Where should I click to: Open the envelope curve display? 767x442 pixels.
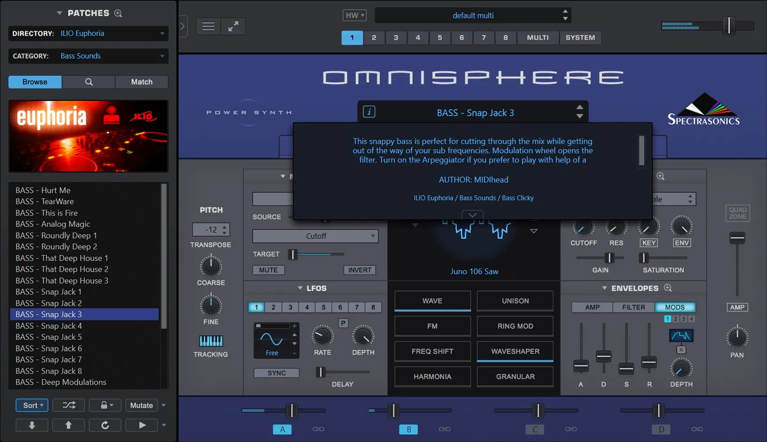click(x=681, y=336)
